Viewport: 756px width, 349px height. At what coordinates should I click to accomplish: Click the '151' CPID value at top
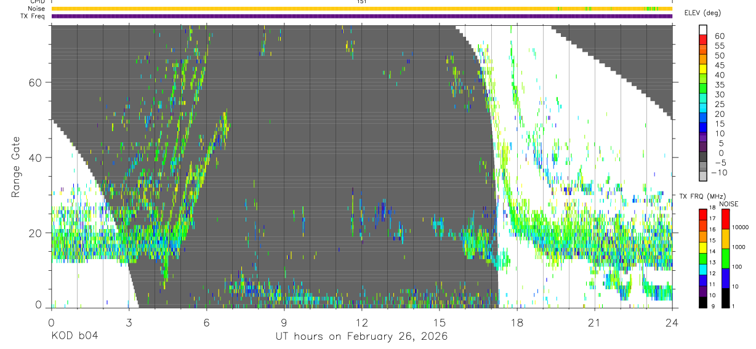362,2
